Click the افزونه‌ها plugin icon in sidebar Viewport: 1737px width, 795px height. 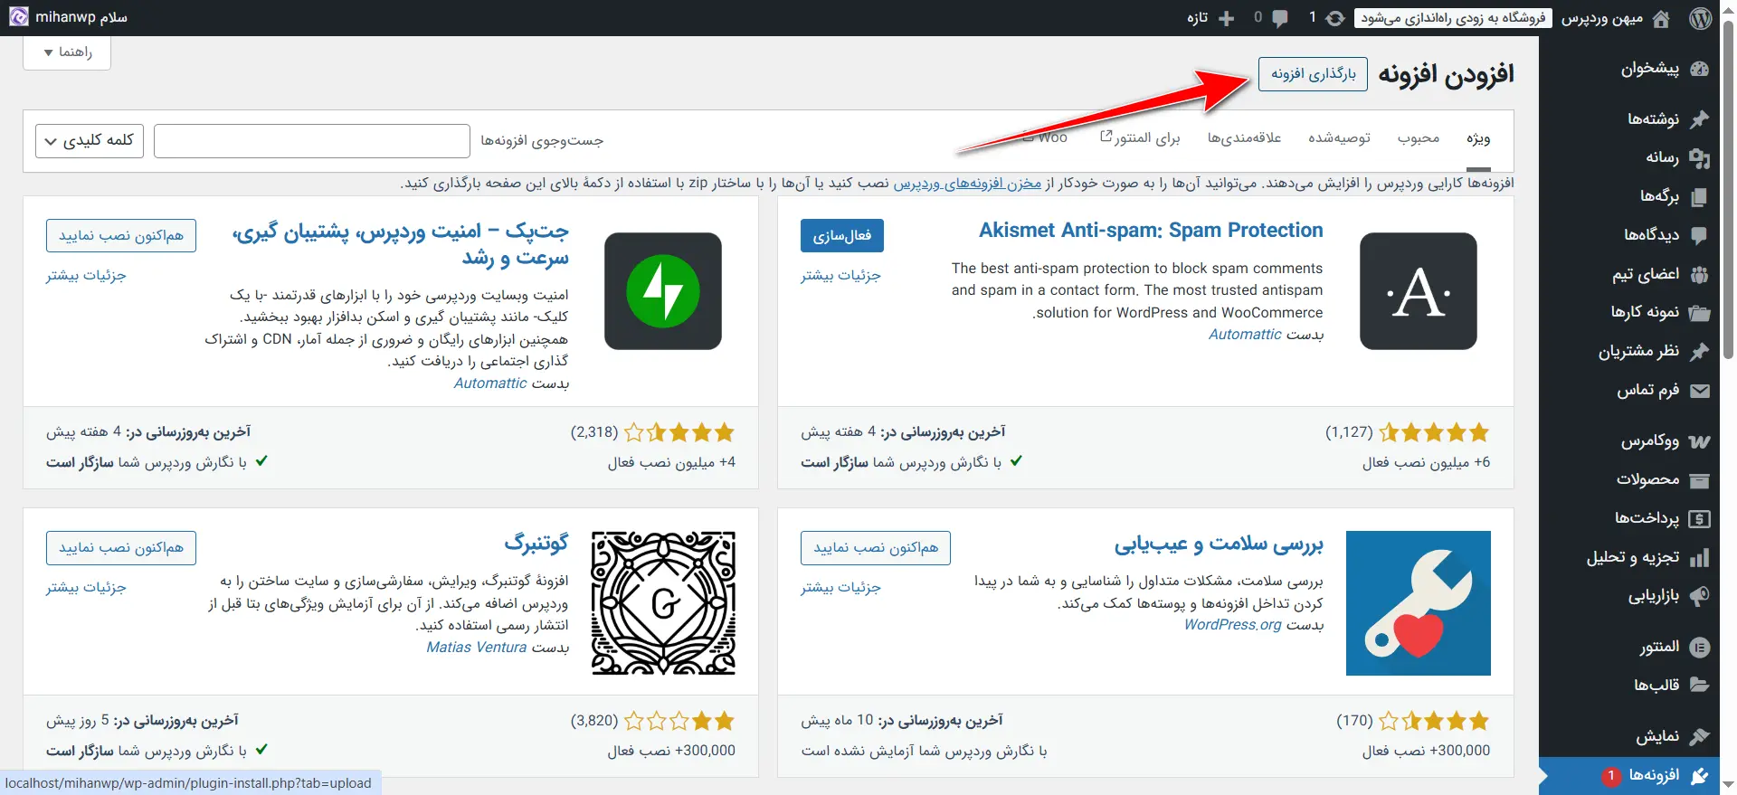point(1700,776)
